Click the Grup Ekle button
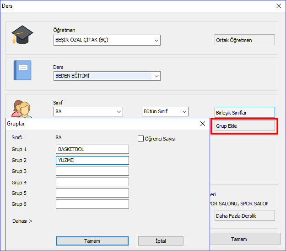 pyautogui.click(x=245, y=125)
